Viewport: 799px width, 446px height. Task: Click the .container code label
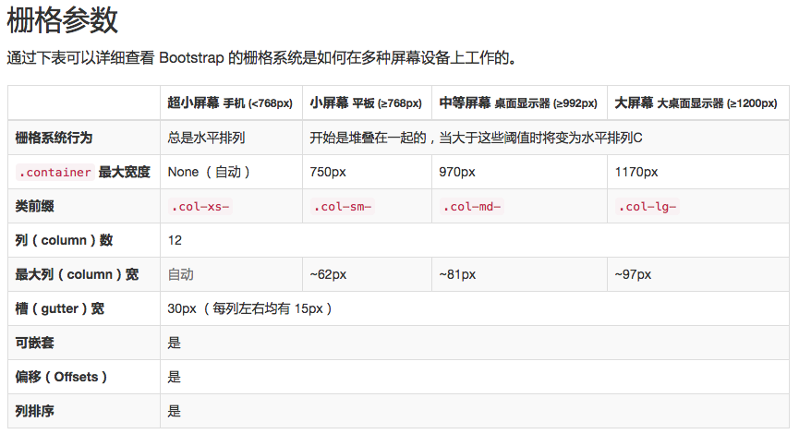click(55, 173)
